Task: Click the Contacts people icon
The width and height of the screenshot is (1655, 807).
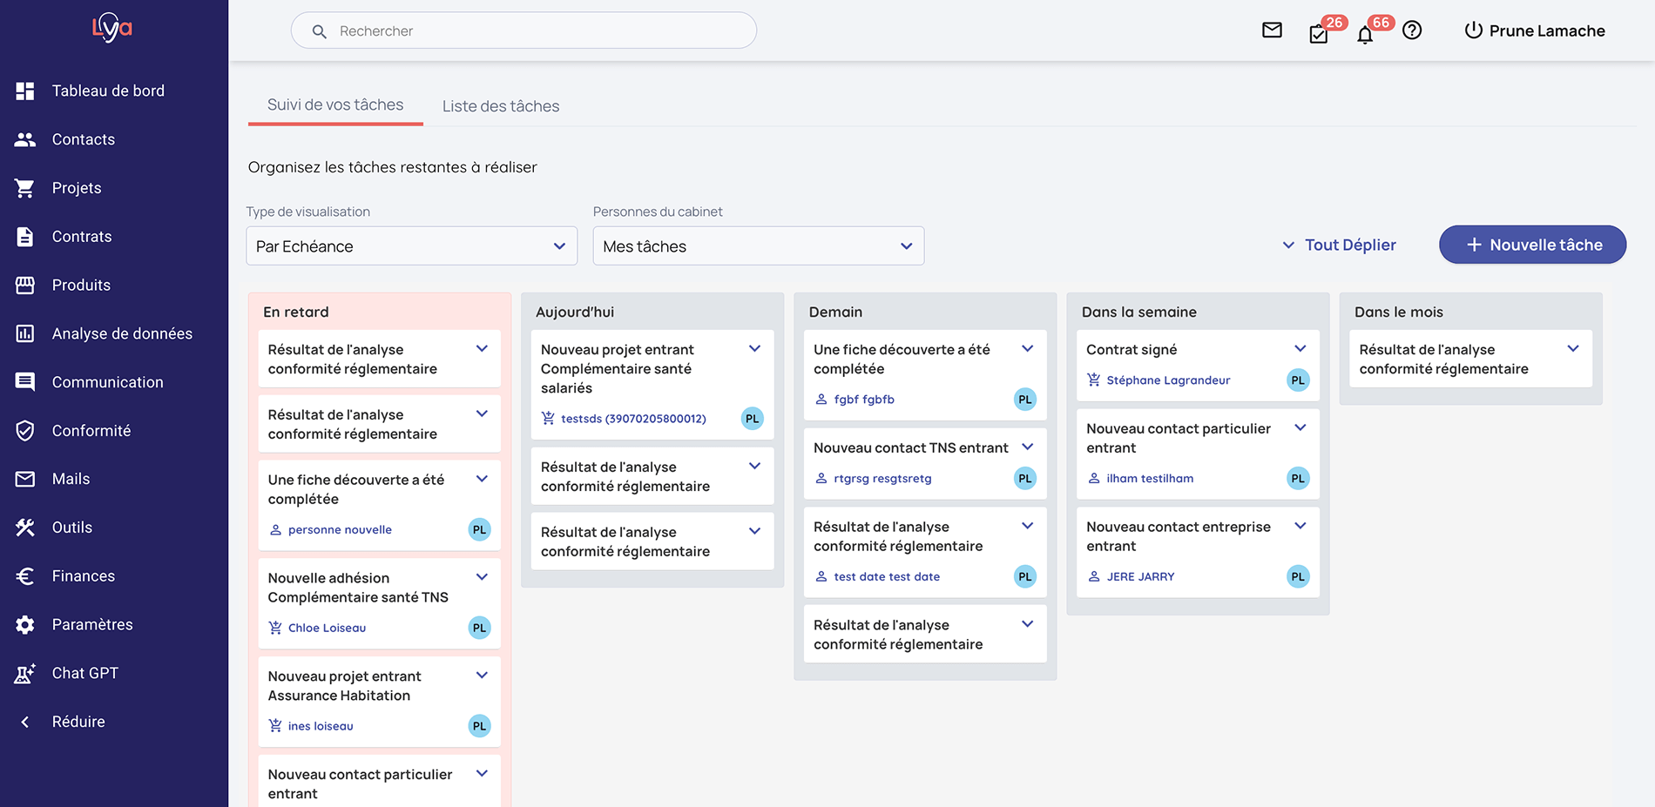Action: [25, 139]
